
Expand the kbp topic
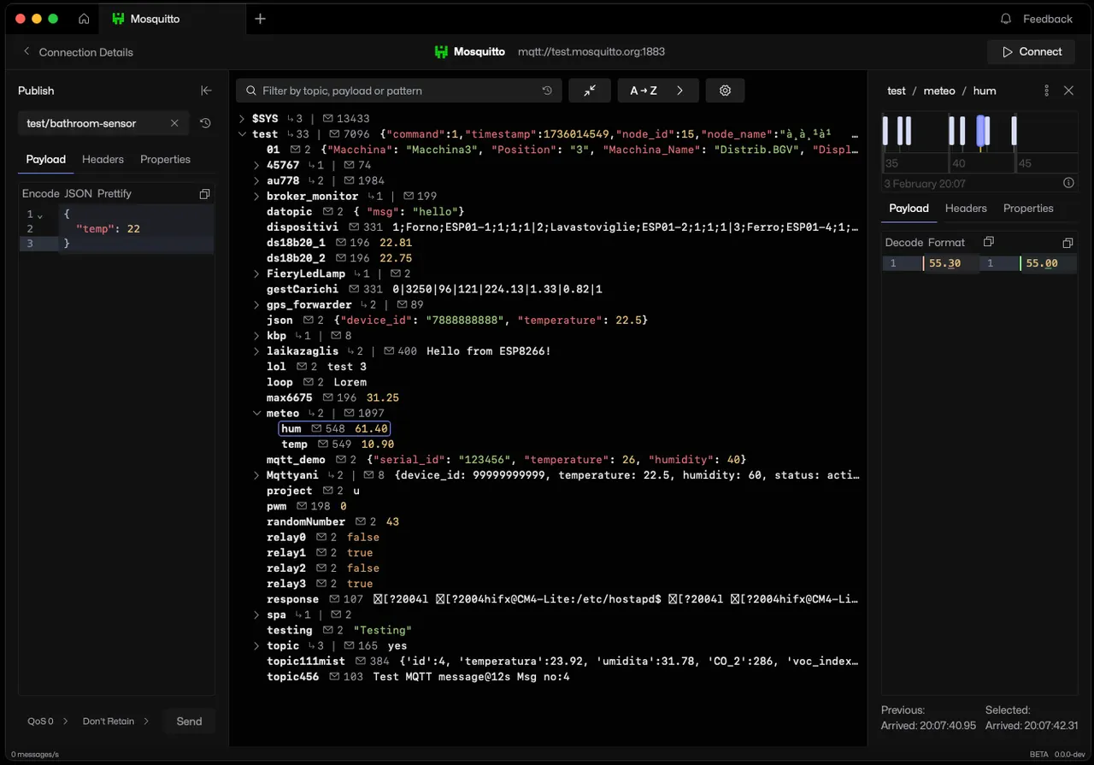(256, 336)
